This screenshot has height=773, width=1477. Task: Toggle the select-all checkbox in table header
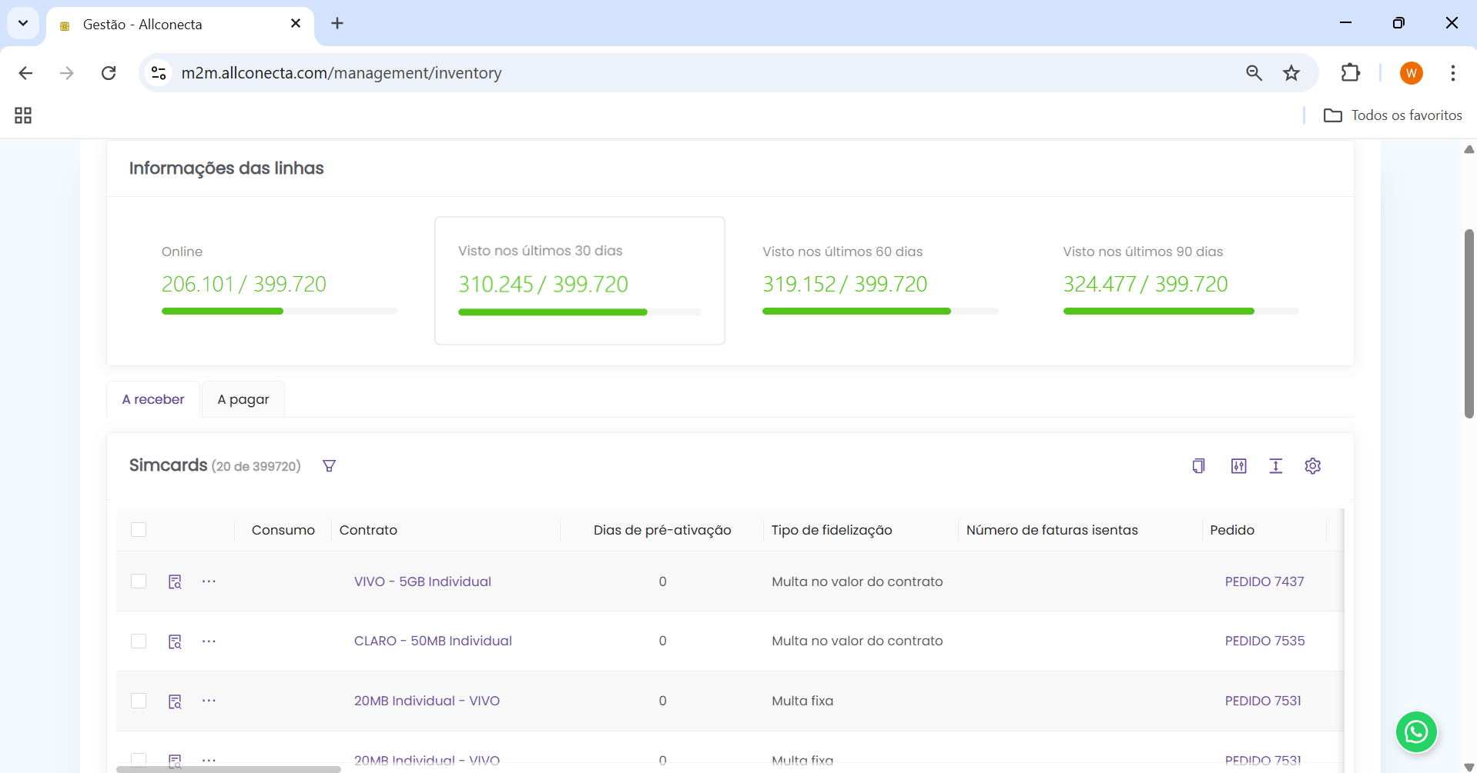click(x=139, y=530)
